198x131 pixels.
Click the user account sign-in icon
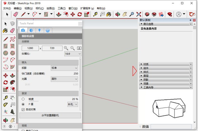(179, 14)
